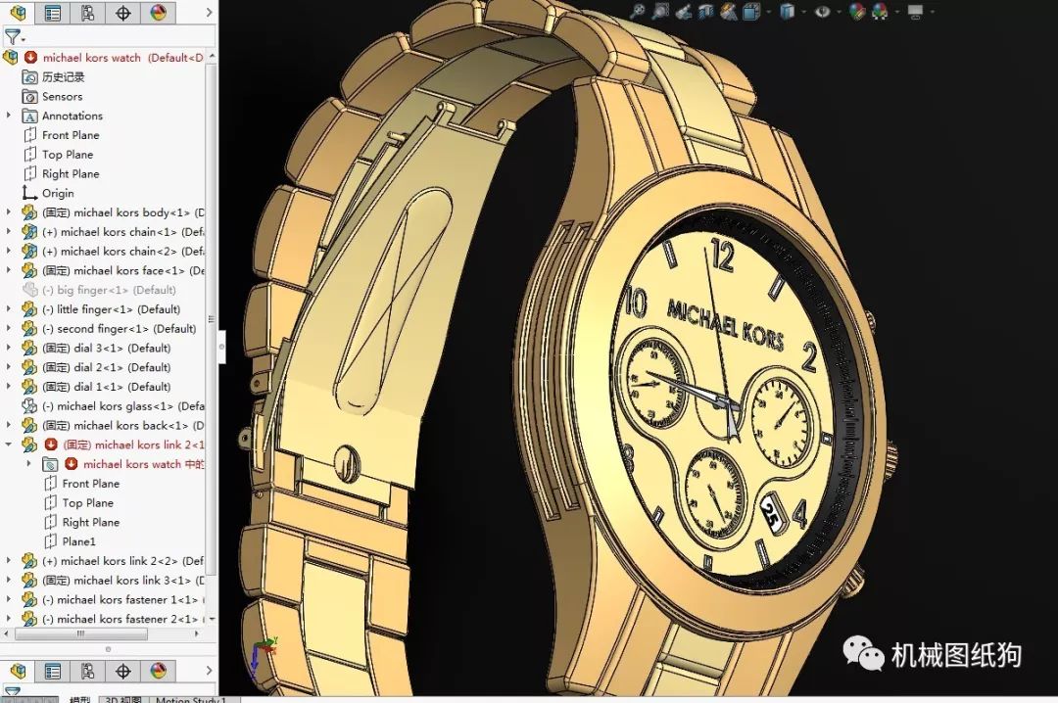Viewport: 1058px width, 703px height.
Task: Select Front Plane under link 2<1>
Action: click(x=81, y=484)
